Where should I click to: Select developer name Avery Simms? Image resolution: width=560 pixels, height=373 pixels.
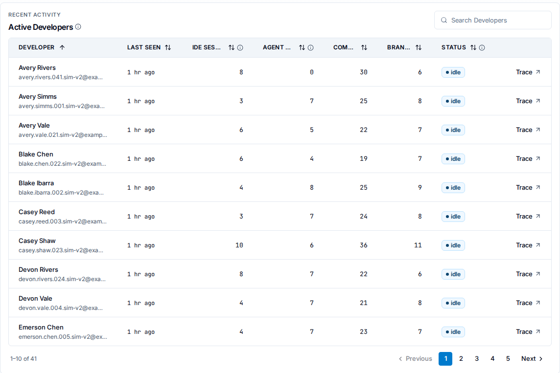38,97
